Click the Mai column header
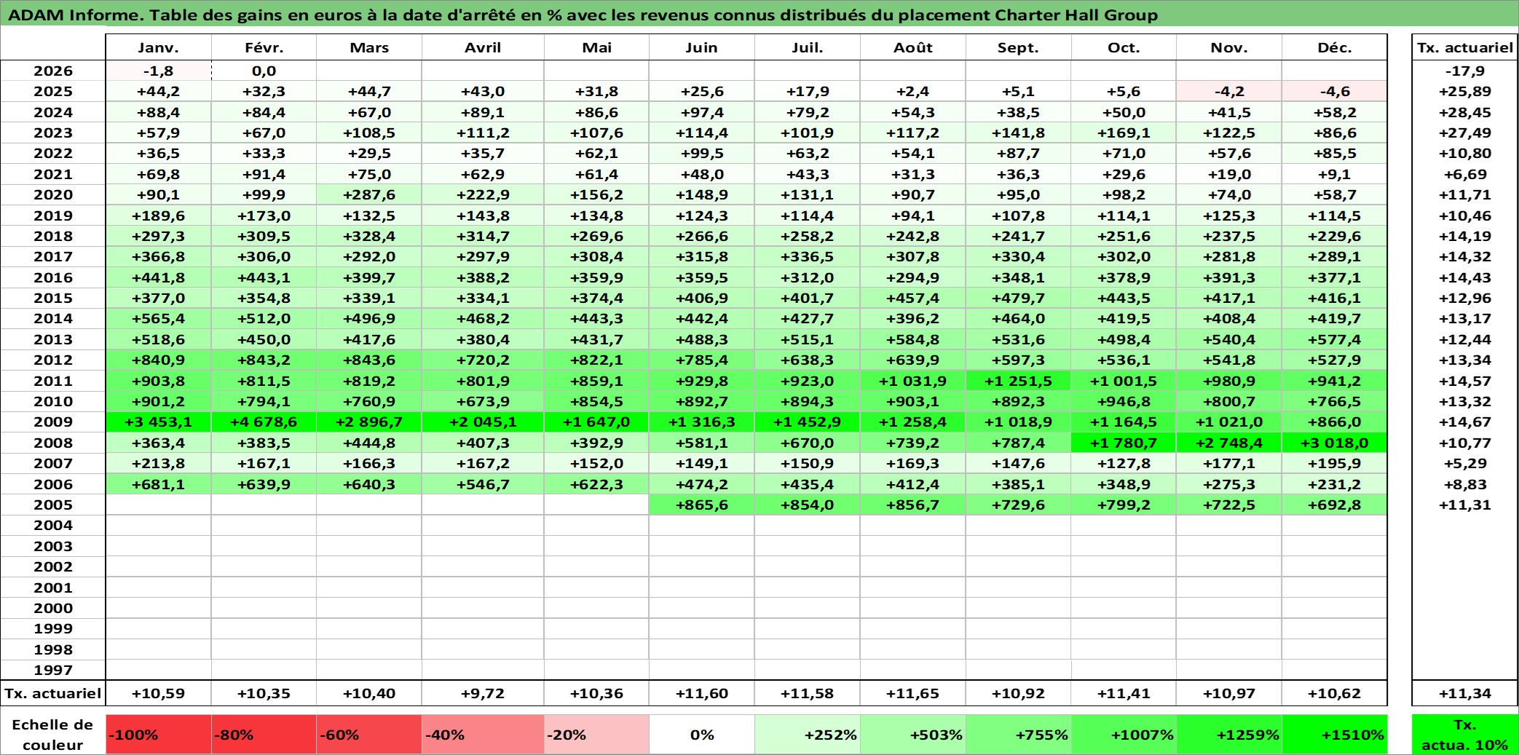The height and width of the screenshot is (755, 1519). tap(596, 47)
